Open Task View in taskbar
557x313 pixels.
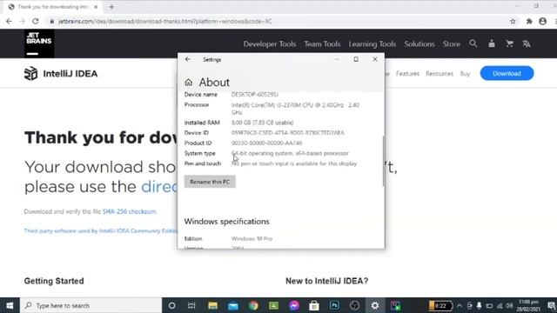191,305
